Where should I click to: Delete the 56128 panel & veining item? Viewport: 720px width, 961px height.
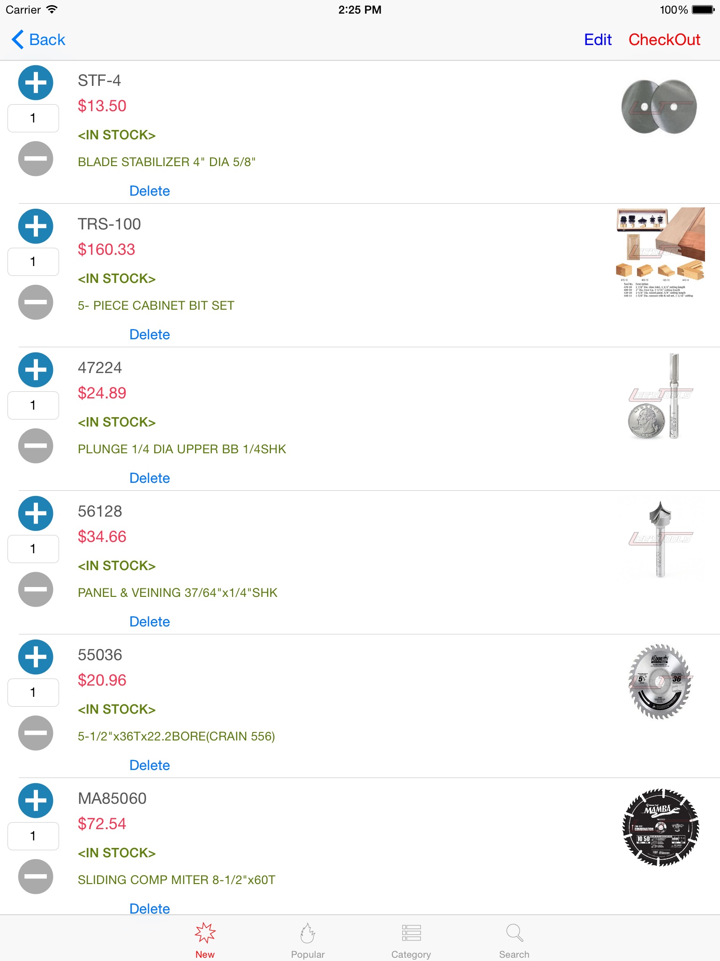tap(150, 622)
